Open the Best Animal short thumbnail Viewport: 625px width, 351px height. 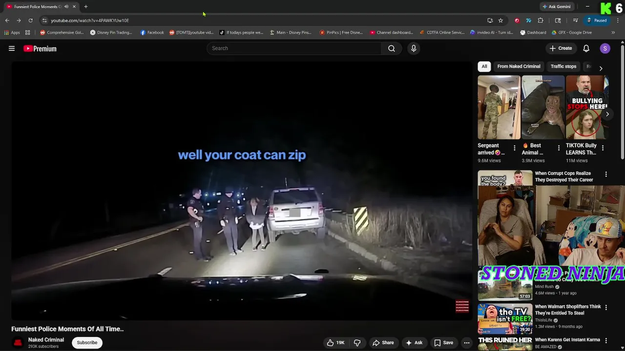[x=543, y=107]
